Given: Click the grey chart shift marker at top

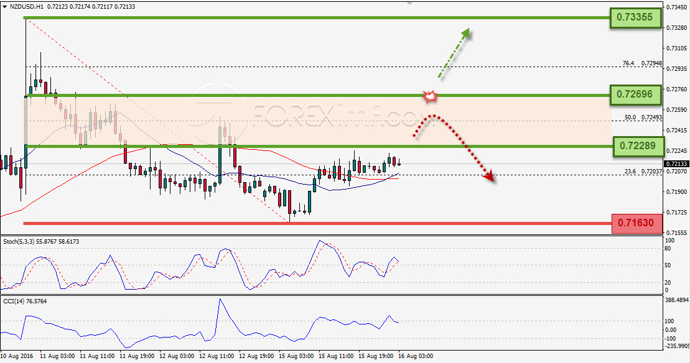Looking at the screenshot, I should pos(409,2).
